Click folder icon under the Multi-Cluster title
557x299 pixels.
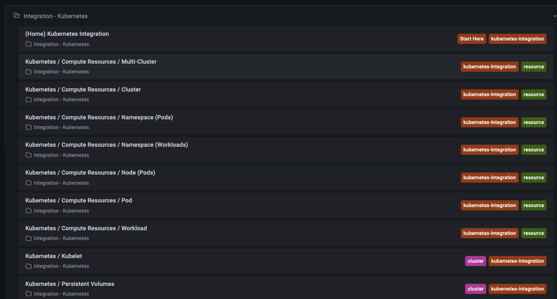click(x=29, y=72)
